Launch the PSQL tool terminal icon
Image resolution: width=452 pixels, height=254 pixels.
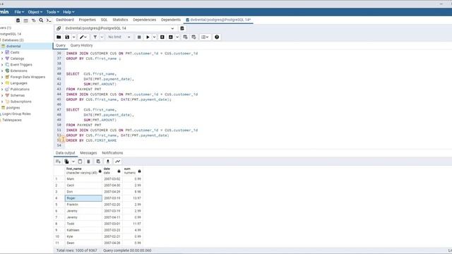point(49,20)
